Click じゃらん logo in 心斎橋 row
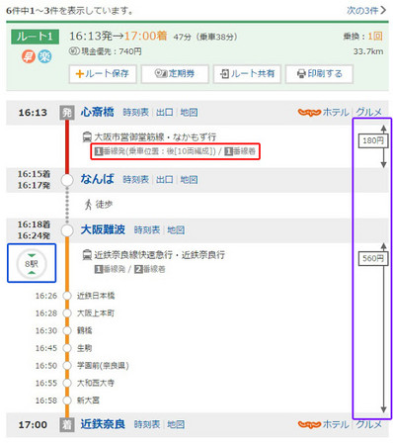Image resolution: width=393 pixels, height=445 pixels. [x=309, y=113]
